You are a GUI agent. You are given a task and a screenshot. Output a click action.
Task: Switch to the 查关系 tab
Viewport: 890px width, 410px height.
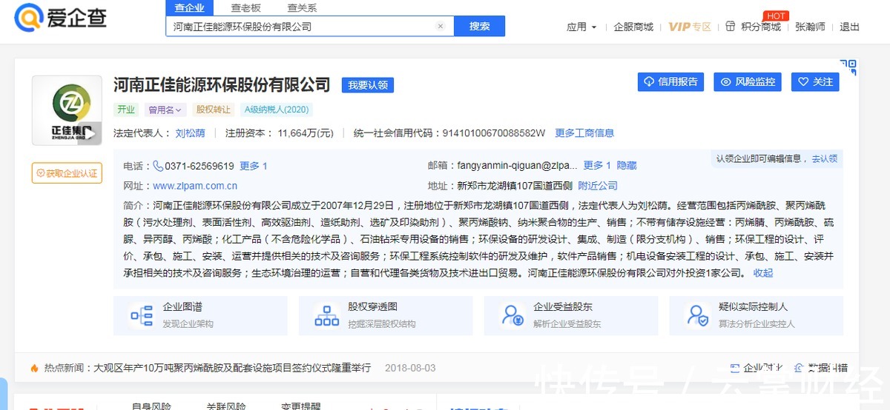click(x=302, y=7)
